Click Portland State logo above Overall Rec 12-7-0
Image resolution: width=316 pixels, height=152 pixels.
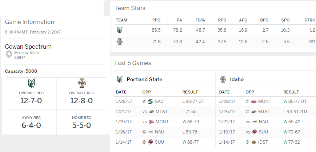point(31,83)
